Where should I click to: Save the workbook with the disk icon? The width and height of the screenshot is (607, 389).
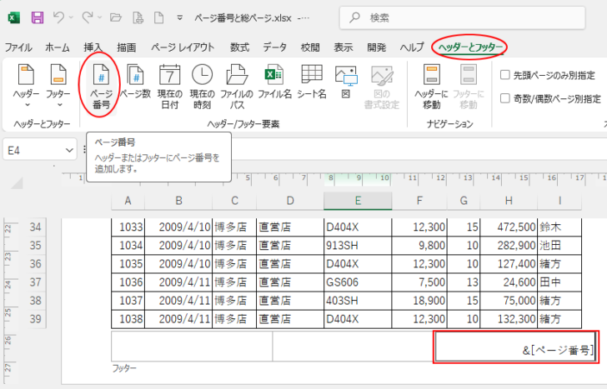(38, 17)
